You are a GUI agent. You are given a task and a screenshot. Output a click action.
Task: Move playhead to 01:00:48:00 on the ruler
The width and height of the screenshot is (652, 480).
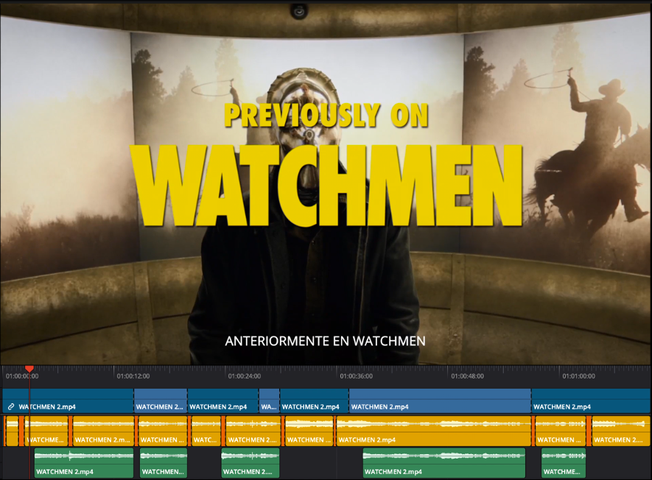[x=467, y=375]
